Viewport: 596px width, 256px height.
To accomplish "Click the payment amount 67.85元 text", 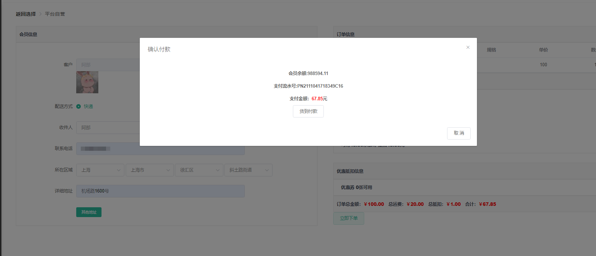I will tap(319, 99).
